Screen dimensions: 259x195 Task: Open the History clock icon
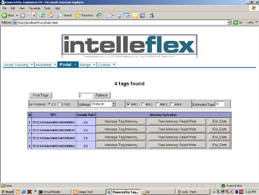tap(99, 15)
